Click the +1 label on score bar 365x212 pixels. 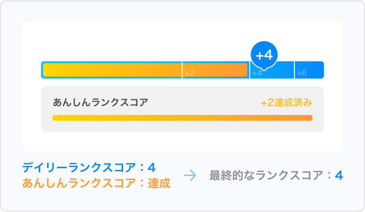(47, 73)
